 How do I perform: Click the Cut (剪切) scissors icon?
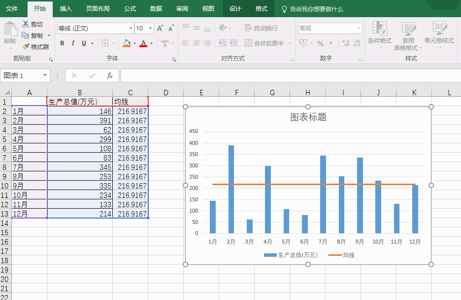click(x=26, y=24)
